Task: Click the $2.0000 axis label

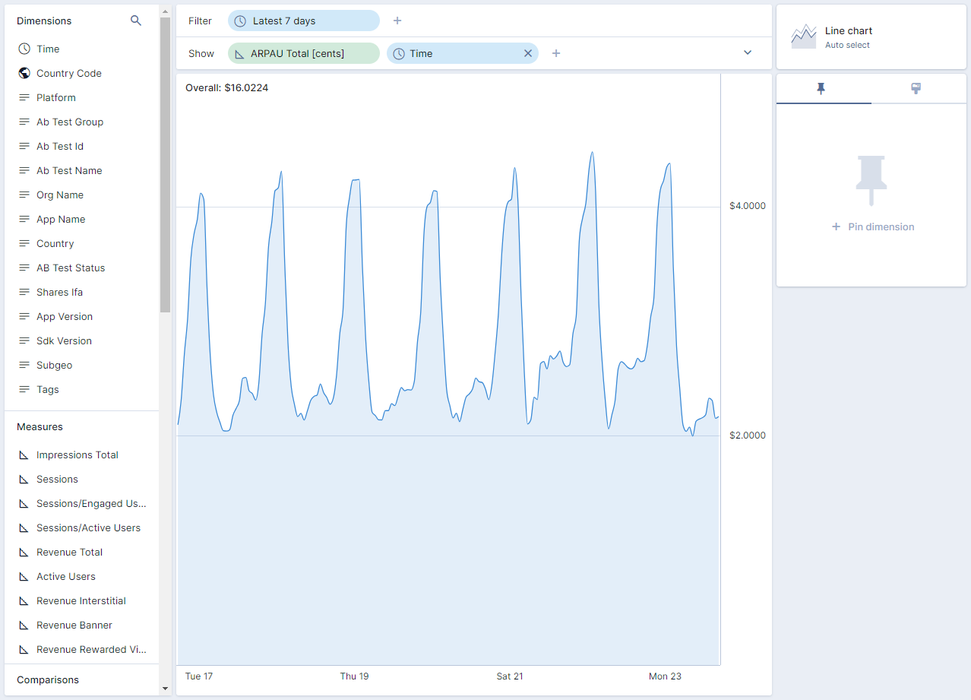Action: coord(748,436)
